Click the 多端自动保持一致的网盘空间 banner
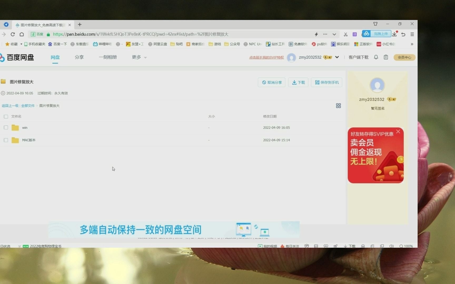Viewport: 455px width, 284px height. coord(174,230)
